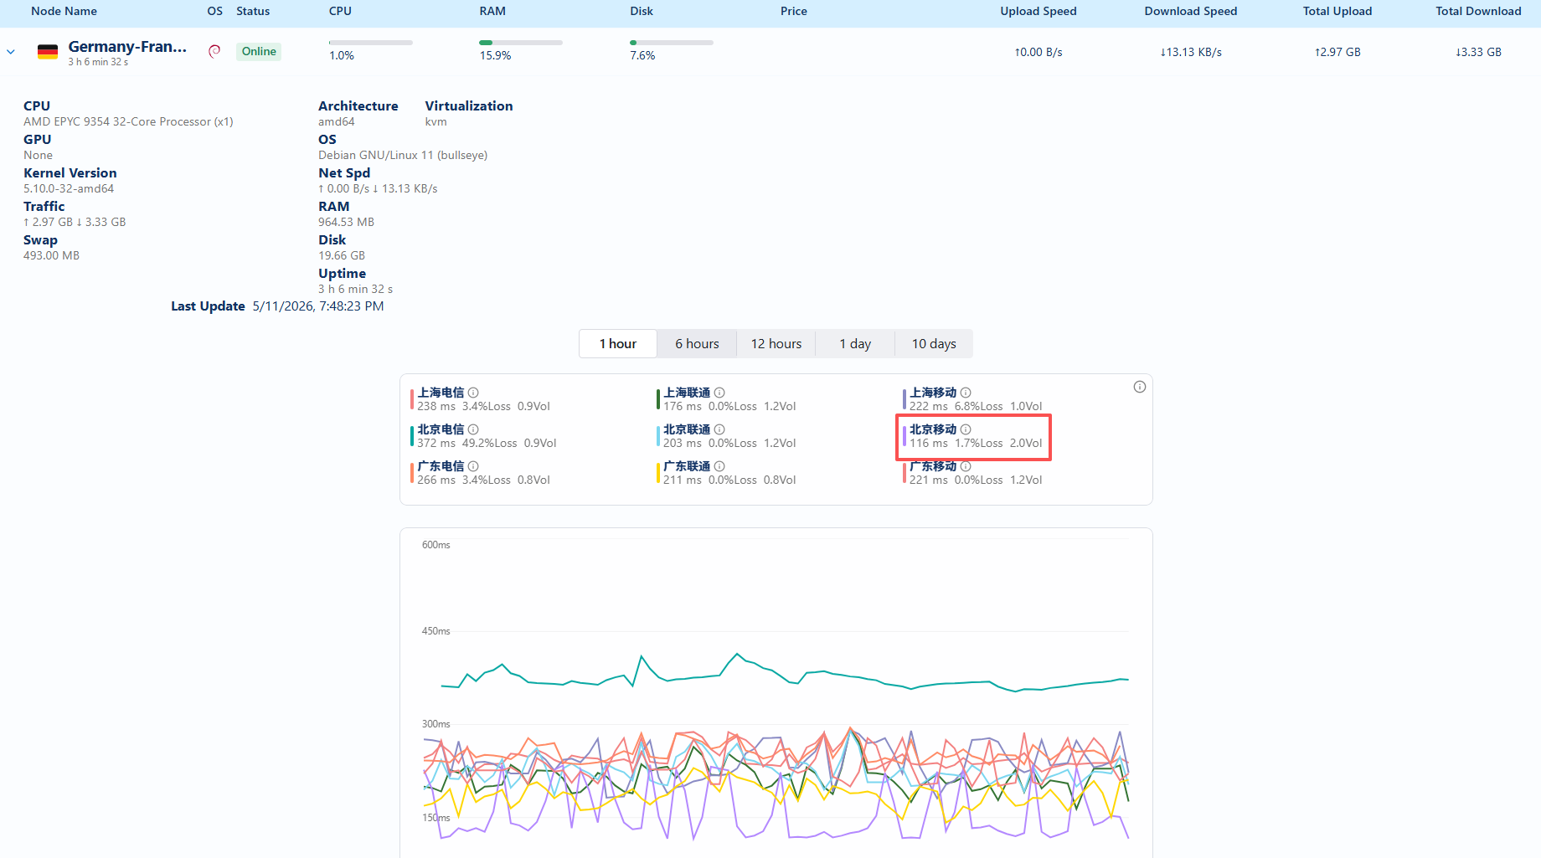This screenshot has width=1541, height=858.
Task: Click the German flag icon
Action: click(48, 52)
